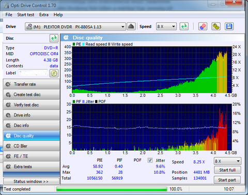Viewport: 248px width, 195px height.
Task: Open the Start test menu
Action: (26, 15)
